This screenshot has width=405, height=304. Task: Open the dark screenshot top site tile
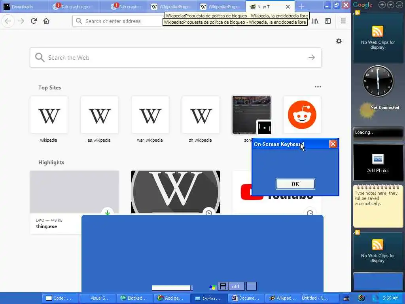coord(251,115)
